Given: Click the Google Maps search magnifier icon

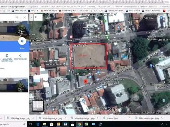Looking at the screenshot, I should (x=17, y=17).
